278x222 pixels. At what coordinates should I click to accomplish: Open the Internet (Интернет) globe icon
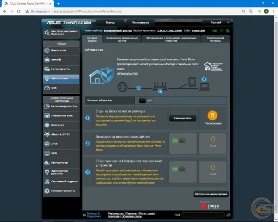47,125
